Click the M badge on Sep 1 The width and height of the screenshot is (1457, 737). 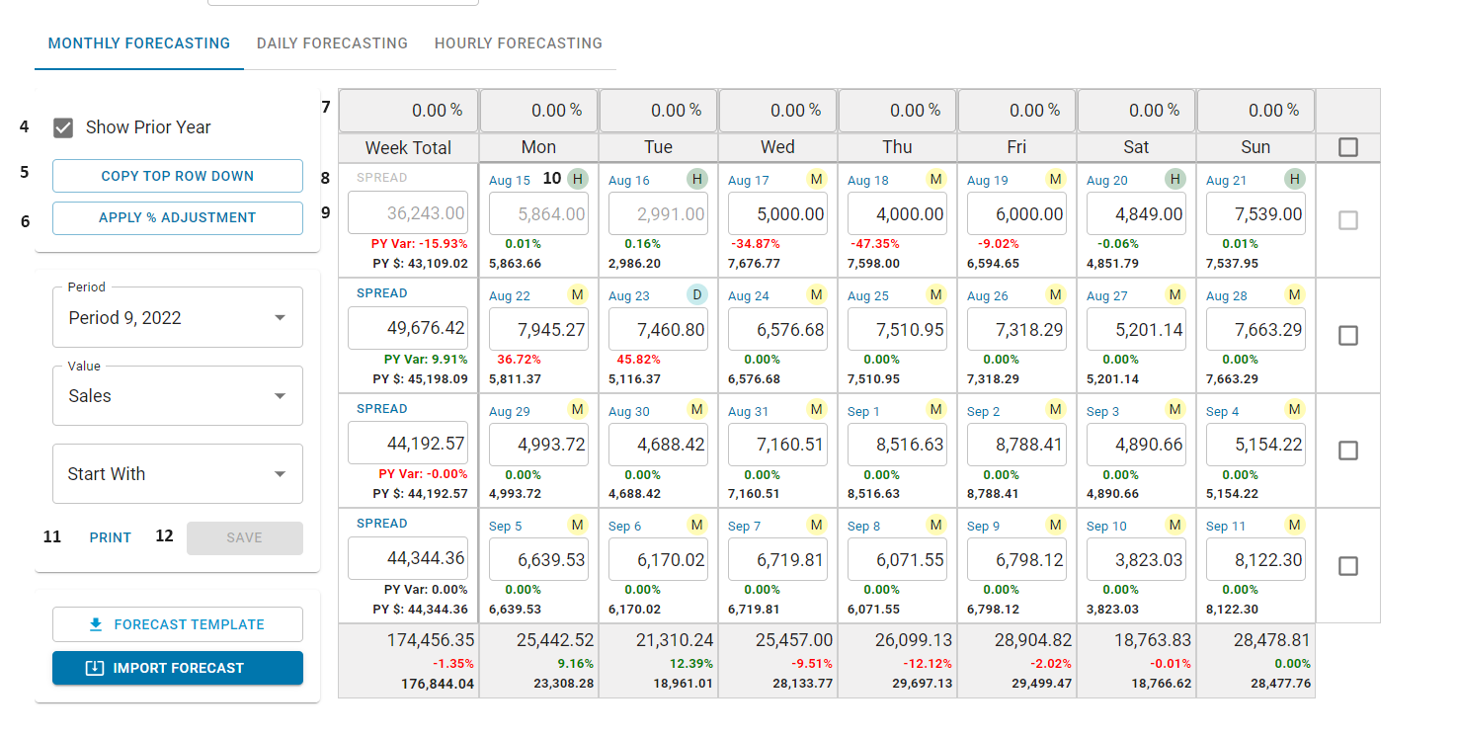pos(936,409)
